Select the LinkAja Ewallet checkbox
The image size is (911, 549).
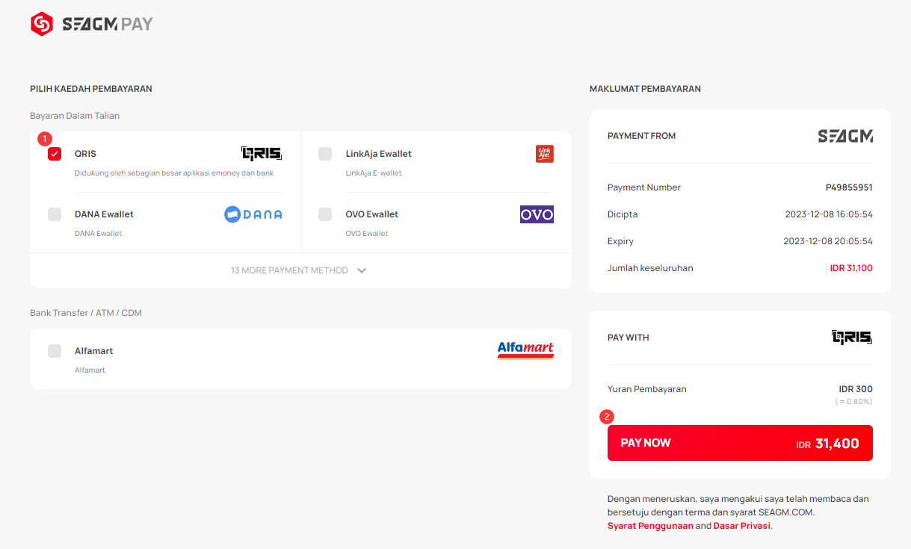325,154
